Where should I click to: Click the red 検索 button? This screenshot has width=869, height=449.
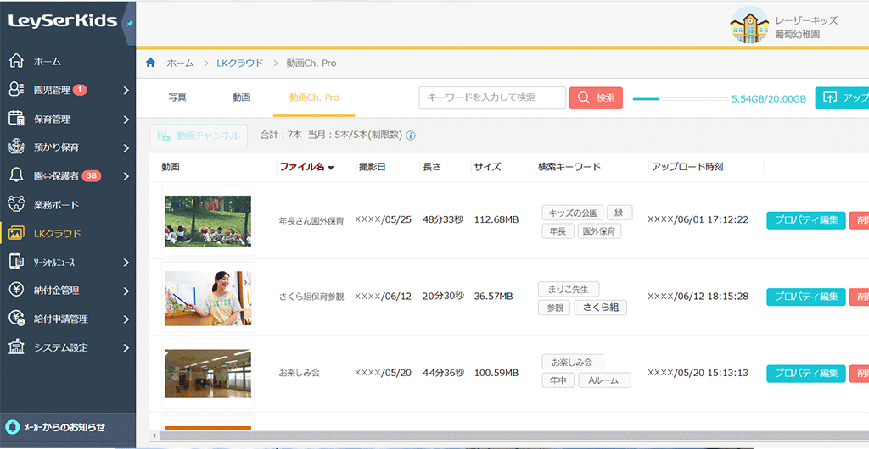[x=596, y=98]
